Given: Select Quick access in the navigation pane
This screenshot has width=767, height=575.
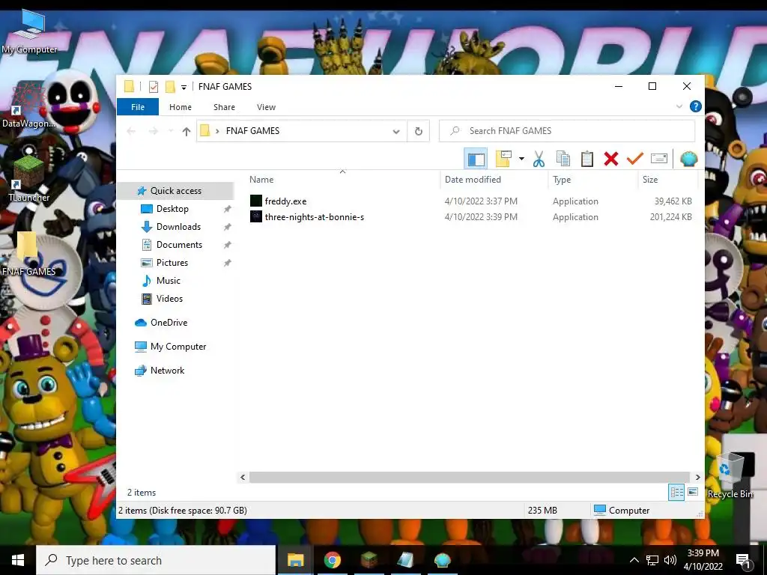Looking at the screenshot, I should [175, 191].
